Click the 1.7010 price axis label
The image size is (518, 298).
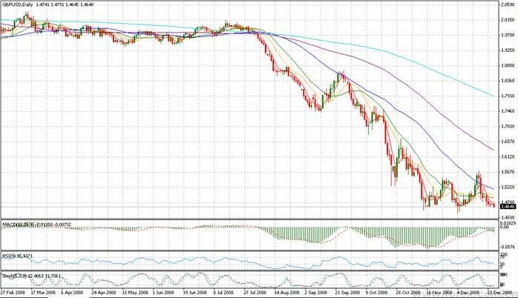click(x=509, y=127)
